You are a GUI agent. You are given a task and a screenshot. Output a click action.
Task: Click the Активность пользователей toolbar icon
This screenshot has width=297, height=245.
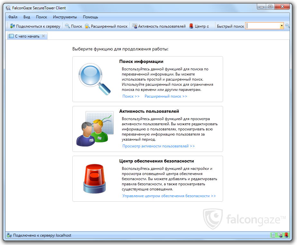(135, 26)
